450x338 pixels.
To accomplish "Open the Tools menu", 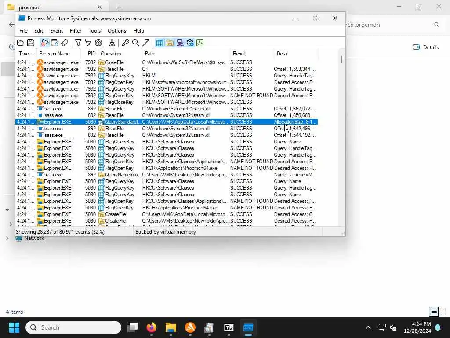I will point(94,31).
